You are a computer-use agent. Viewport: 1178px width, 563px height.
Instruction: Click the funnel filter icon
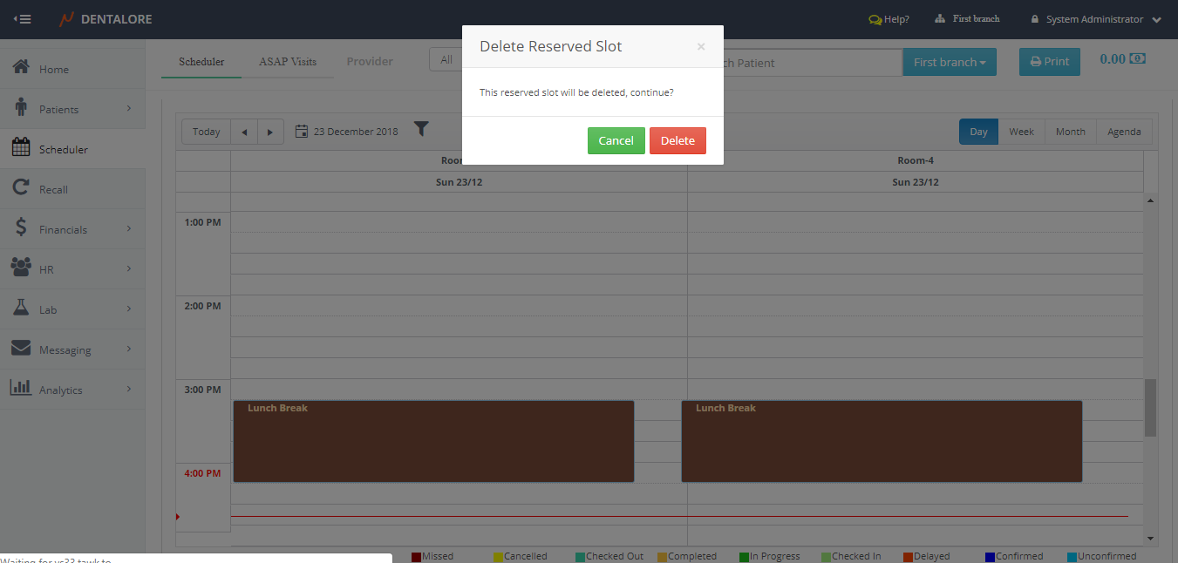(x=421, y=130)
